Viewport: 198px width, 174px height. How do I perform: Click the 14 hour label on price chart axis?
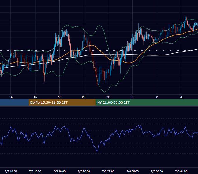(11, 97)
